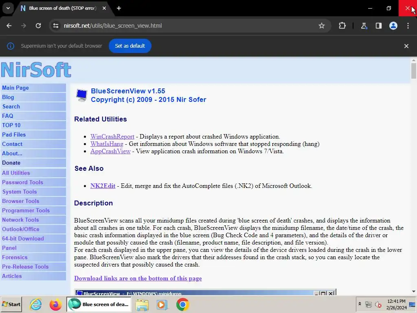Click the scrollbar down arrow

click(x=414, y=292)
